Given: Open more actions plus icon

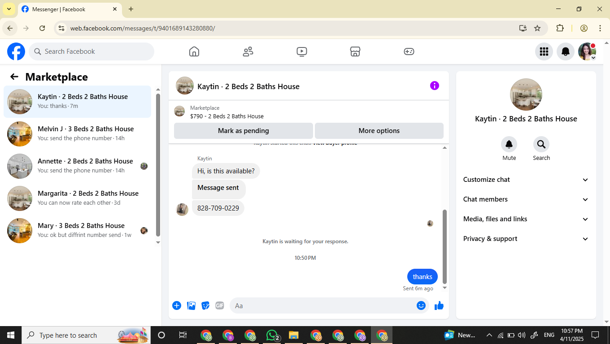Looking at the screenshot, I should click(177, 305).
